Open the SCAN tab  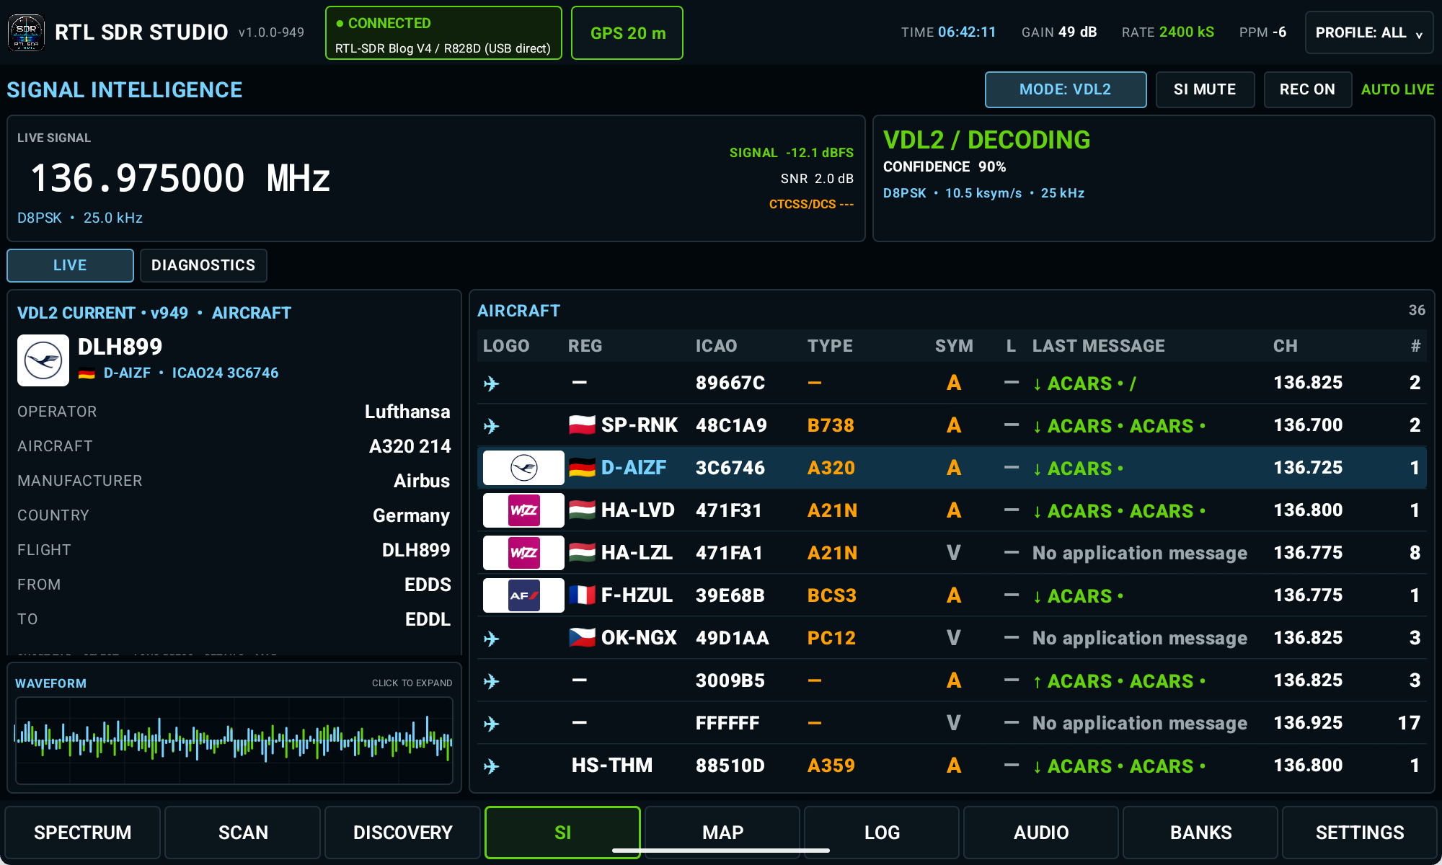point(243,833)
